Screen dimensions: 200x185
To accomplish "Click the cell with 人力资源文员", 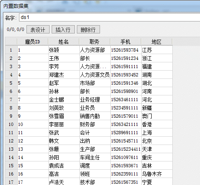I will 95,75.
